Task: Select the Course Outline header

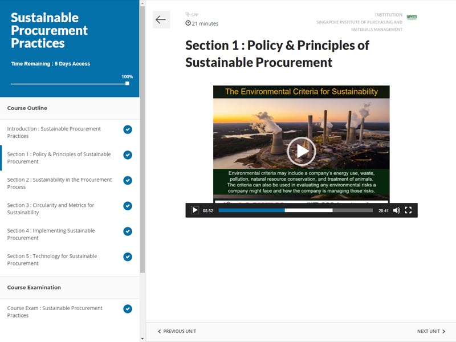Action: click(27, 108)
